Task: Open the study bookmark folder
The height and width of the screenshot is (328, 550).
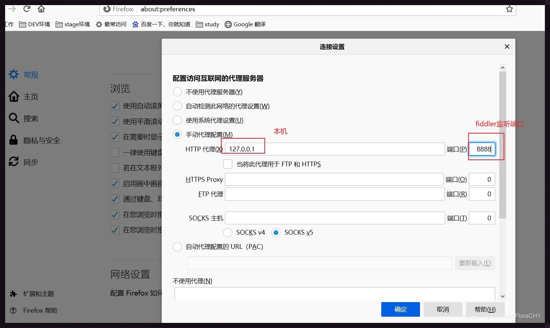Action: pyautogui.click(x=207, y=24)
